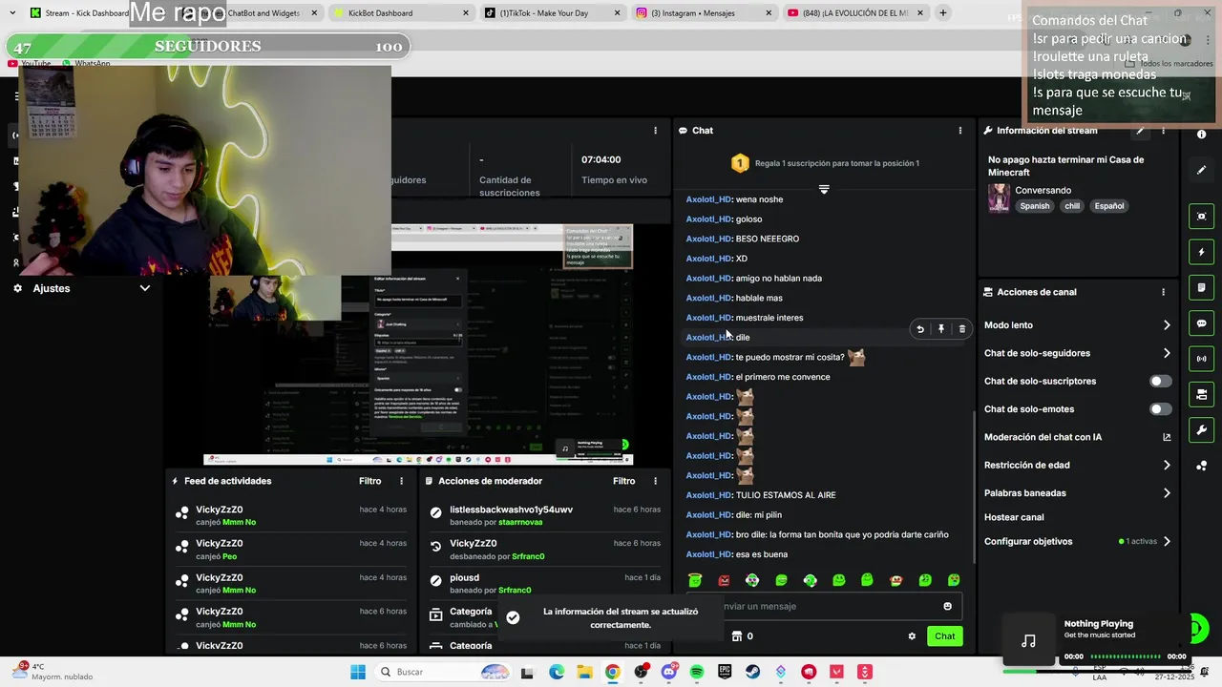Open a new browser tab
The height and width of the screenshot is (687, 1222).
tap(943, 13)
